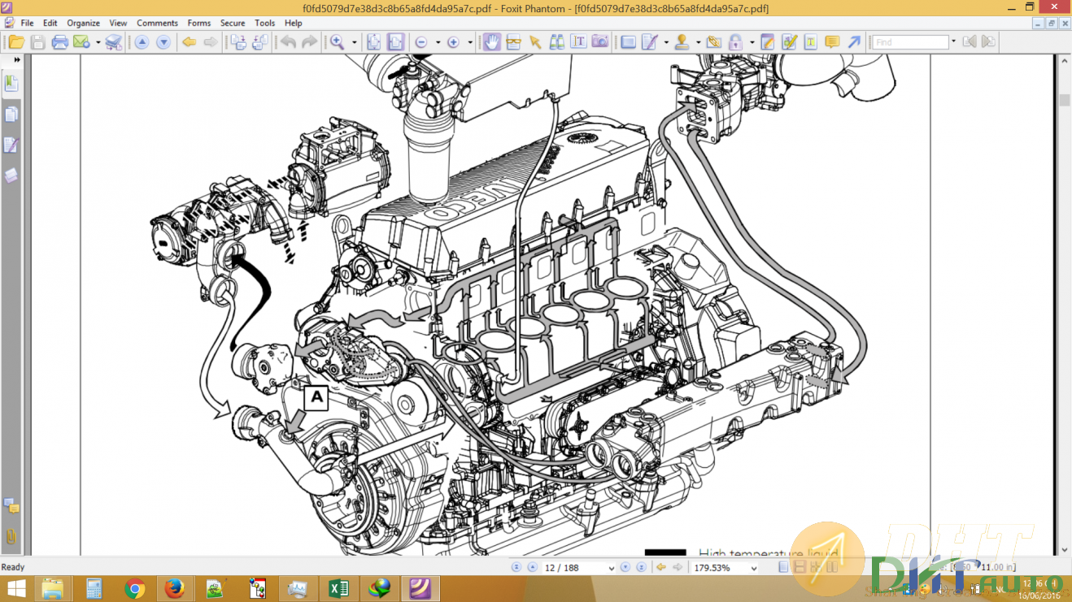Screen dimensions: 1072x602
Task: Select the arrow Select Annotation tool
Action: 534,42
